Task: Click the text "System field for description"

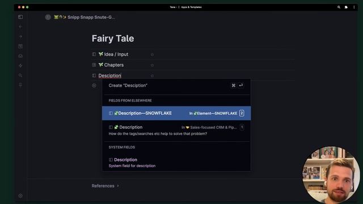Action: [x=132, y=166]
